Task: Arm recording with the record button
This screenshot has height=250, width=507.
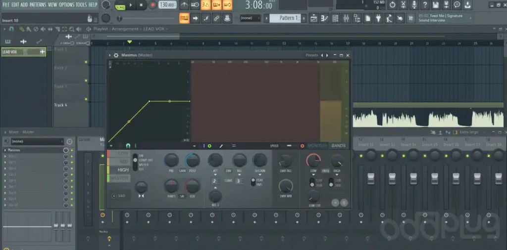Action: click(152, 5)
